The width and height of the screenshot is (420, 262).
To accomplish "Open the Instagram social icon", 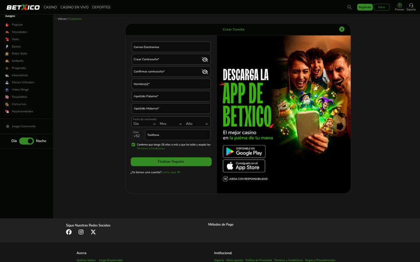I will (81, 232).
